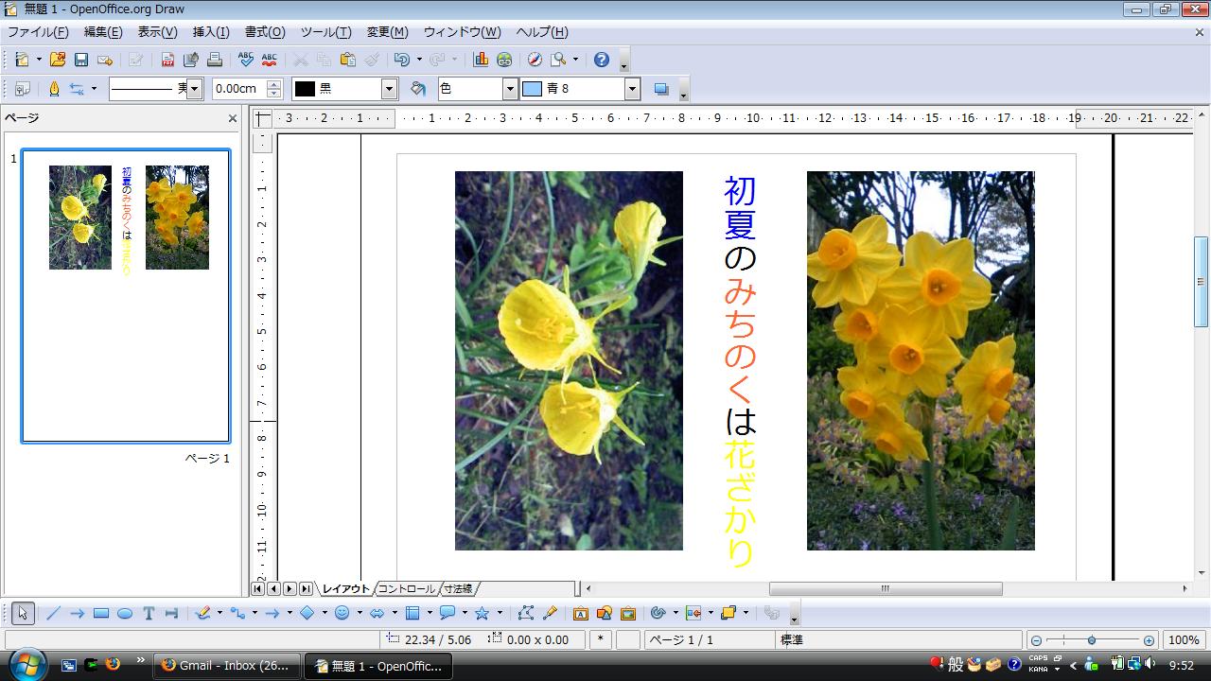Export directly as PDF

(x=167, y=60)
